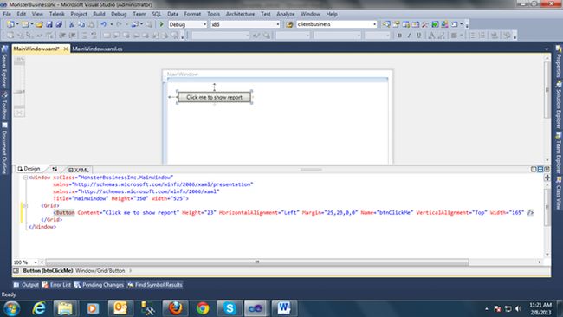Image resolution: width=563 pixels, height=317 pixels.
Task: Open the New Project dropdown arrow
Action: [16, 24]
